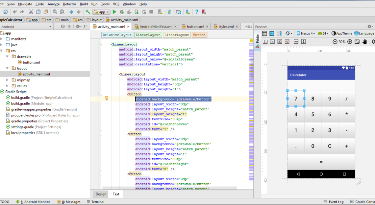
Task: Click the Preview panel gear settings icon
Action: [369, 27]
